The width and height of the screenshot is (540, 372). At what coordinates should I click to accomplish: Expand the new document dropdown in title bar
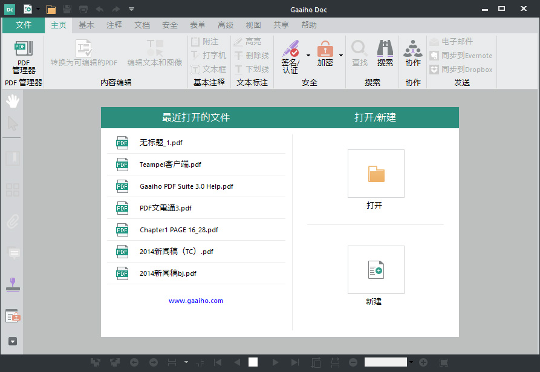[x=38, y=9]
